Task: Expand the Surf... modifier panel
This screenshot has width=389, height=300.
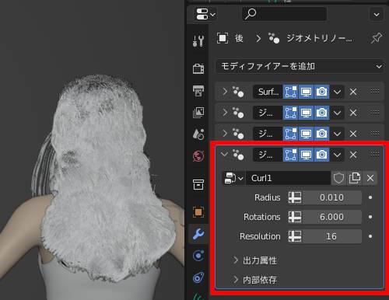Action: (225, 92)
